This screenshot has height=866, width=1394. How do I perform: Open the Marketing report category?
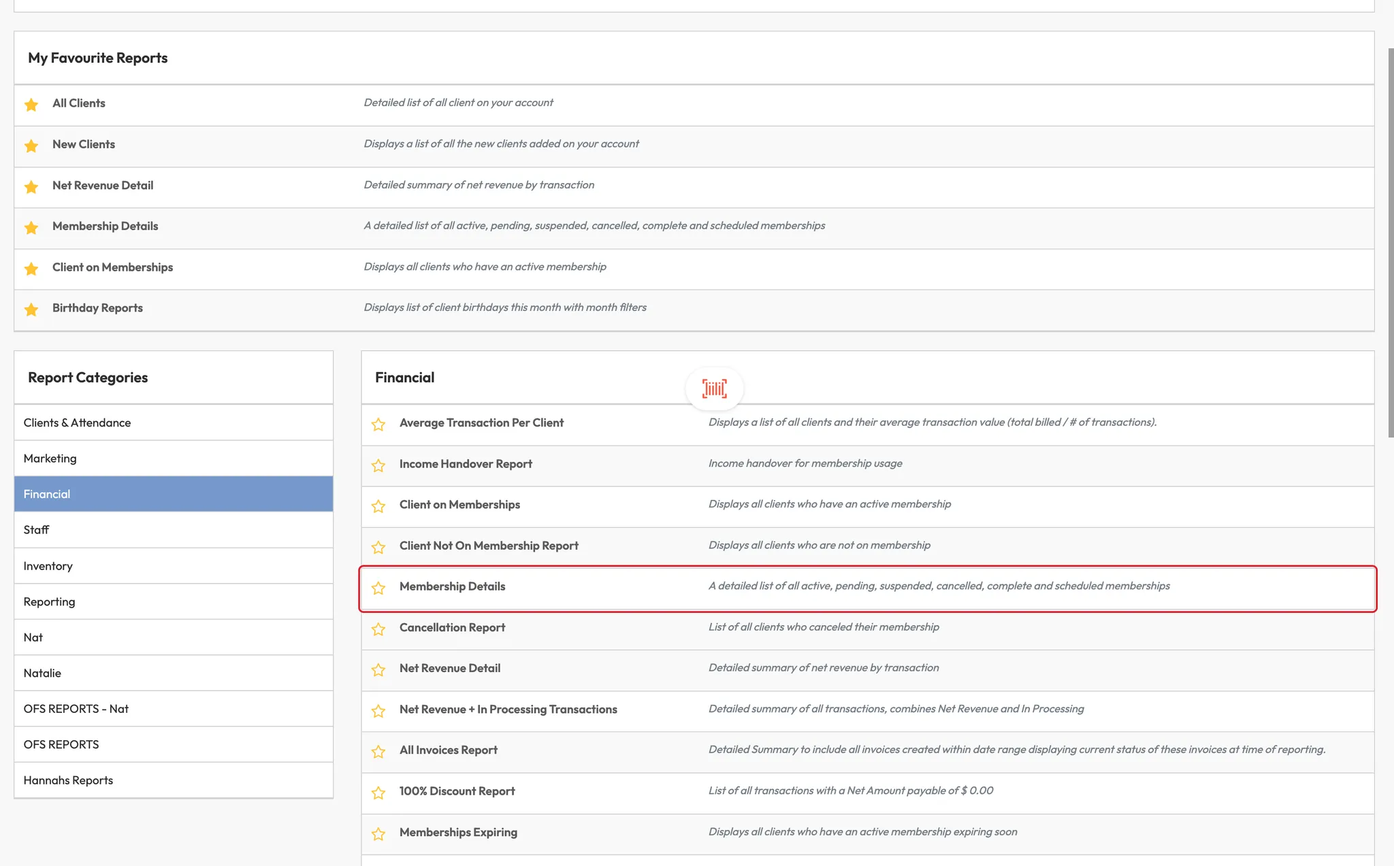point(50,459)
